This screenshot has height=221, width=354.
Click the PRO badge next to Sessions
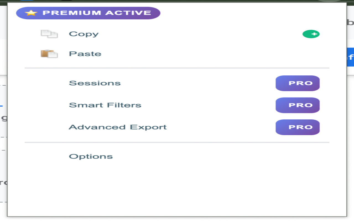click(x=298, y=83)
